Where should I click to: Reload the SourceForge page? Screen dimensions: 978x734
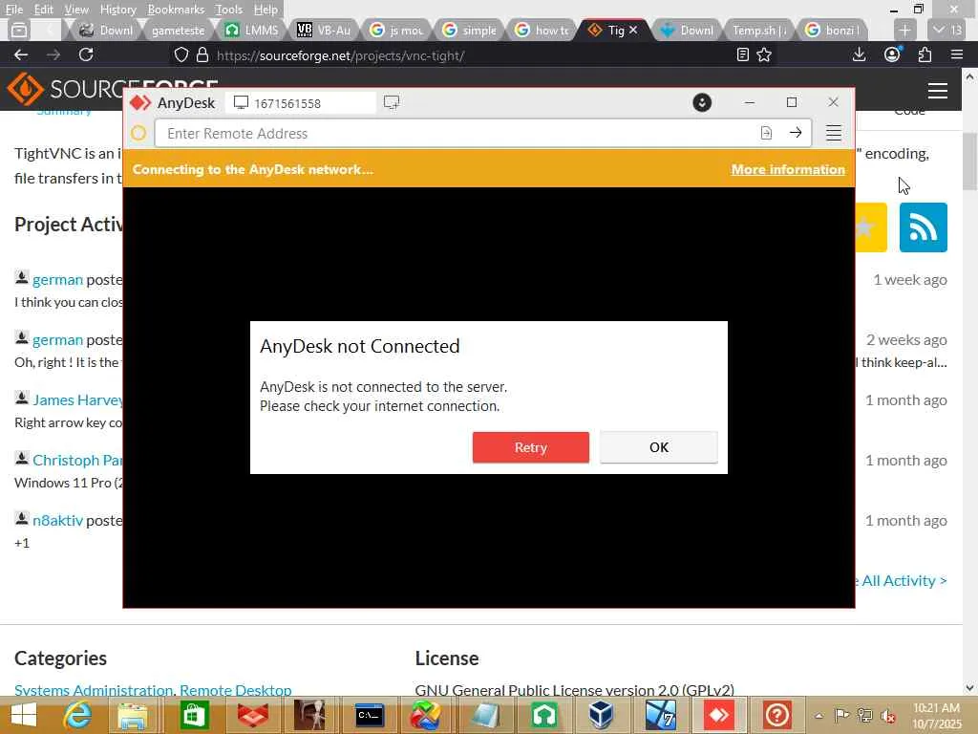[x=86, y=54]
